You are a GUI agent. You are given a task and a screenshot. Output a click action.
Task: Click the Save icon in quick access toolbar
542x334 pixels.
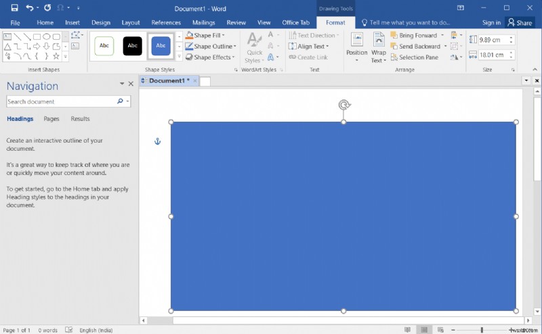(14, 7)
